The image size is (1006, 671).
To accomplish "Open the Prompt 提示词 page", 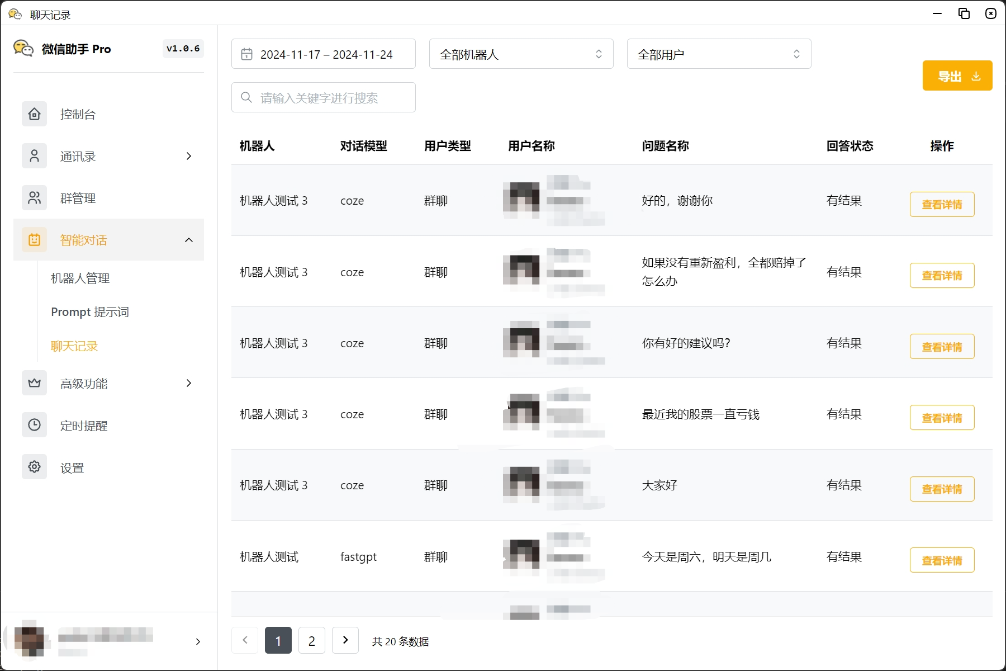I will 89,311.
